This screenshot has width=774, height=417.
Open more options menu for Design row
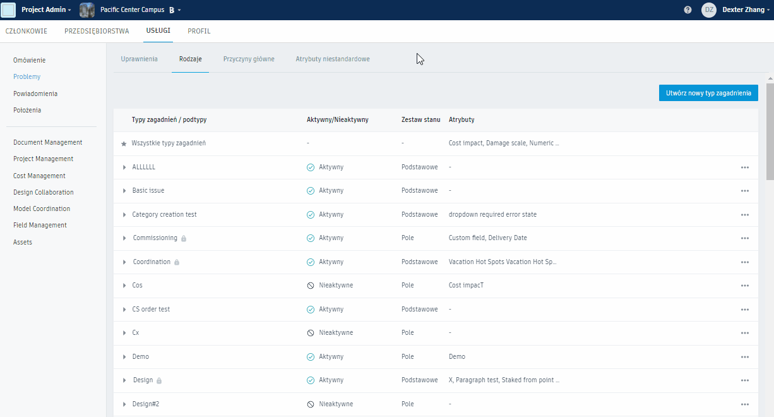click(745, 380)
